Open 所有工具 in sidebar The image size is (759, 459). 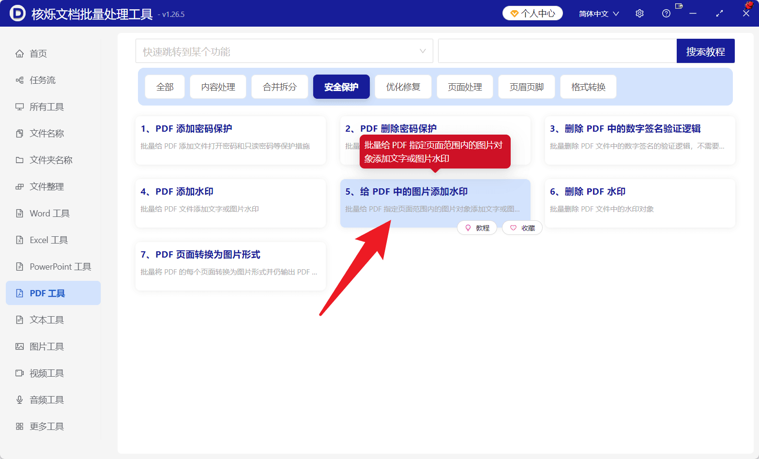53,107
